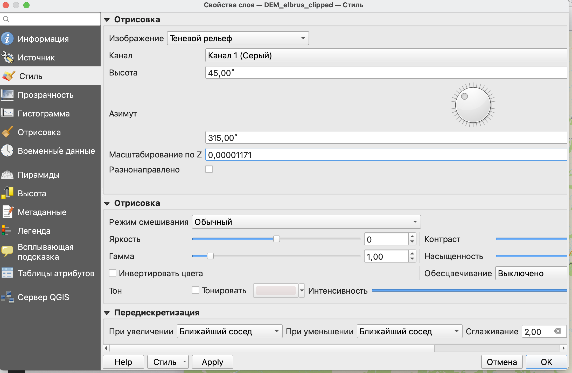
Task: Toggle the Тонировать checkbox
Action: point(196,290)
